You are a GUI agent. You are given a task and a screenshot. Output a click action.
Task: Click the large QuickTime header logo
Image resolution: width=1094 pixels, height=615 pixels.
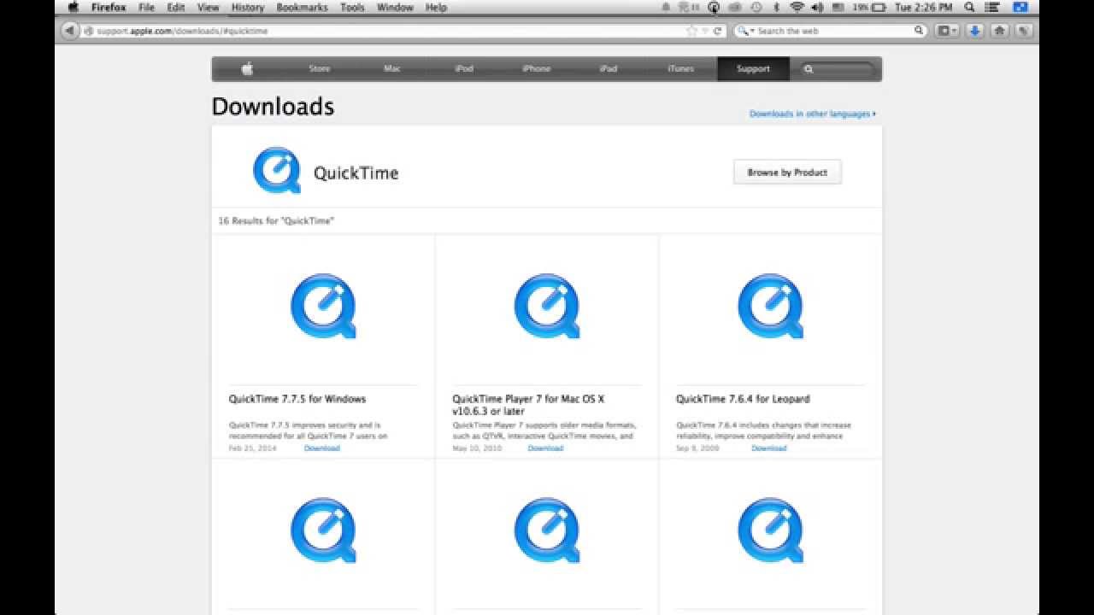point(277,171)
